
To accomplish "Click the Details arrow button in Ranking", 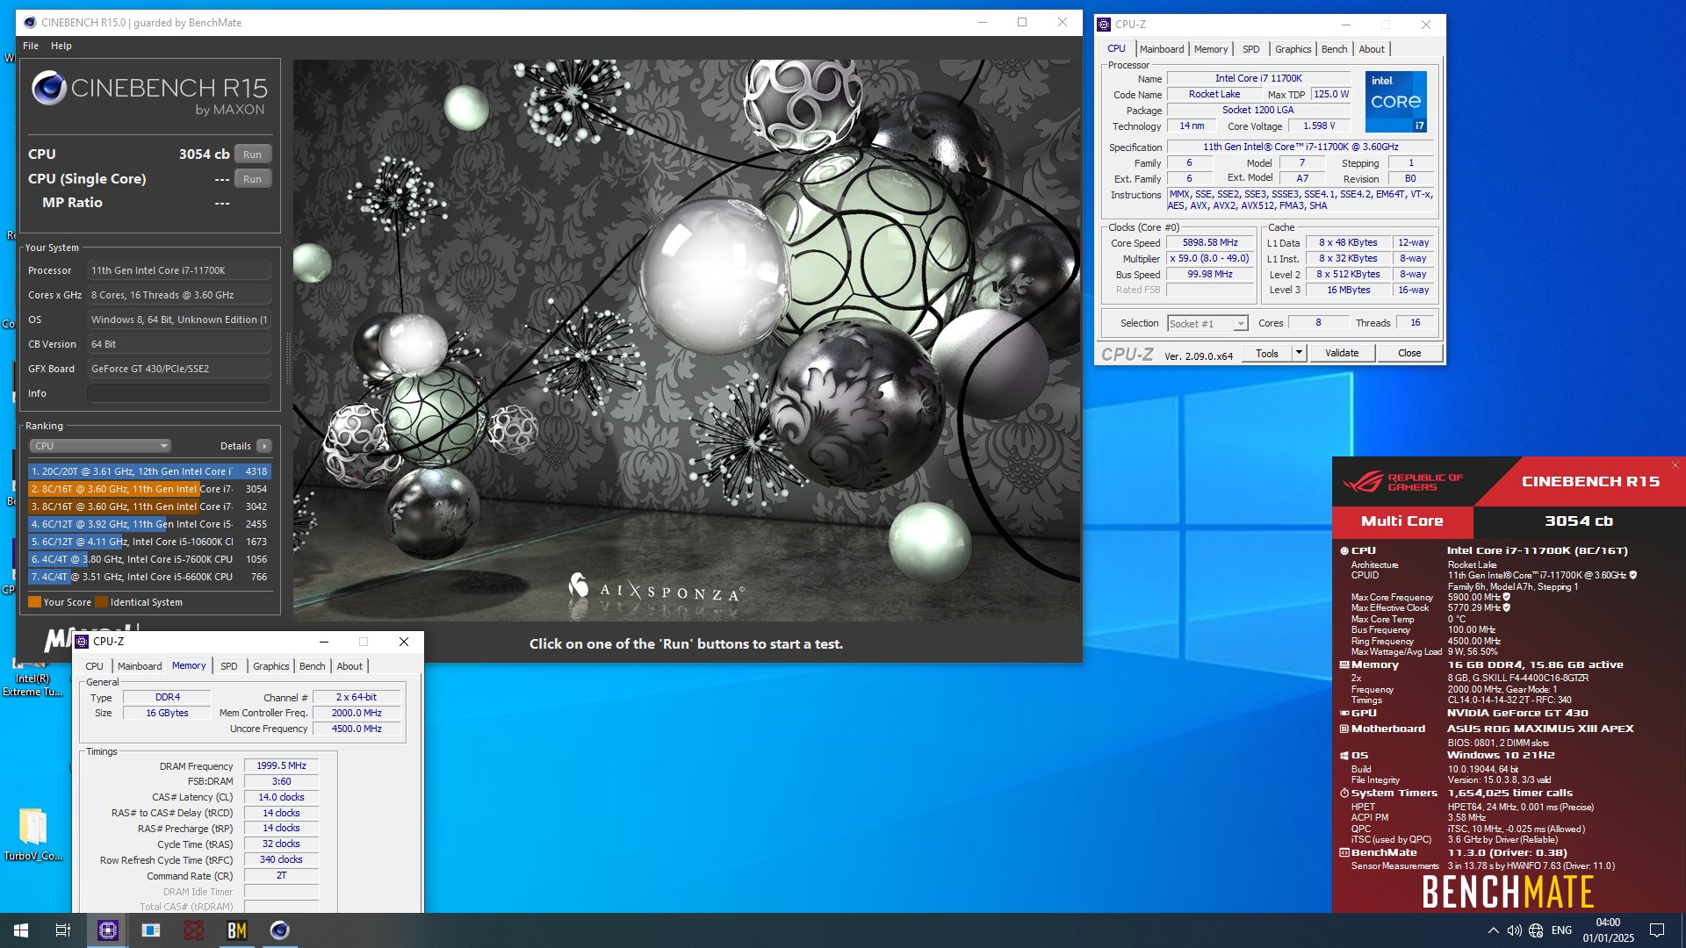I will pyautogui.click(x=263, y=446).
